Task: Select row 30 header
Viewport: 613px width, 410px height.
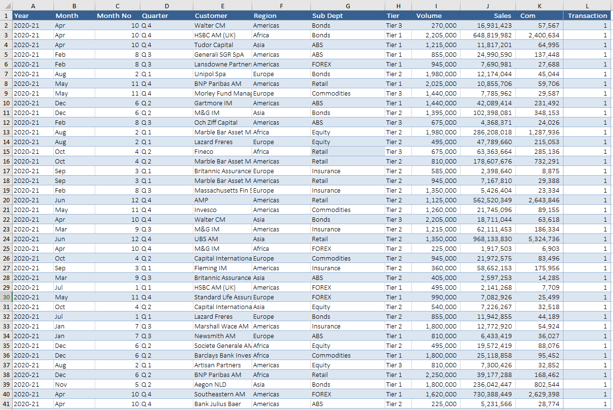Action: pyautogui.click(x=6, y=297)
